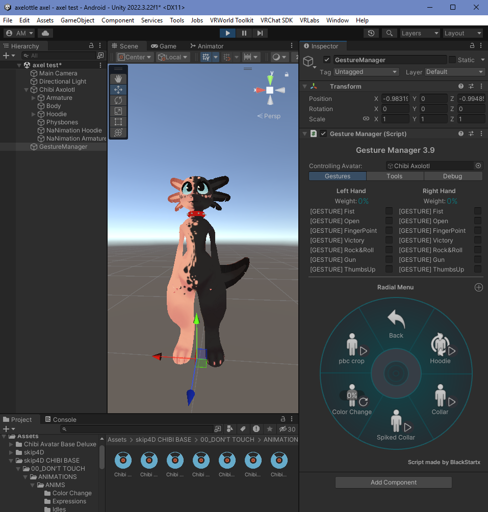Open pbc crop submenu in radial menu
The image size is (488, 512).
click(x=352, y=349)
